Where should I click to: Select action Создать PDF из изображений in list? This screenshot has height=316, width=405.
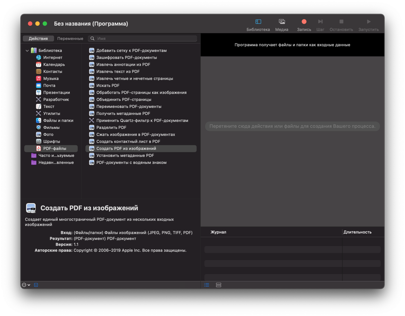coord(141,149)
